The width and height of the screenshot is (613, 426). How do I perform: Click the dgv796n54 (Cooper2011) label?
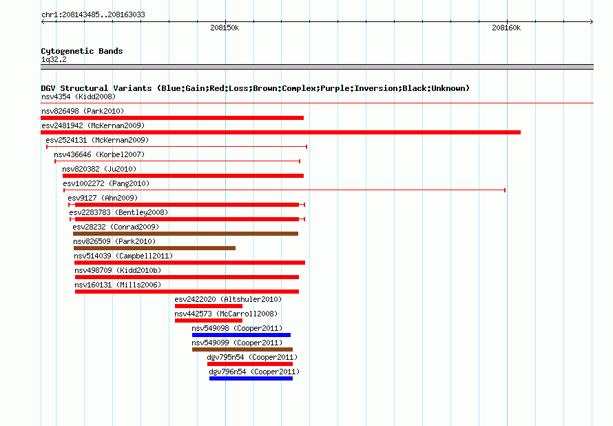[x=254, y=372]
